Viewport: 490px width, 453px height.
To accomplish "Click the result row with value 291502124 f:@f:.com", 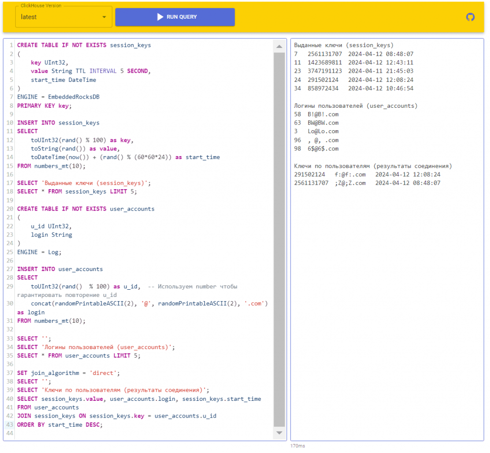I will 367,174.
